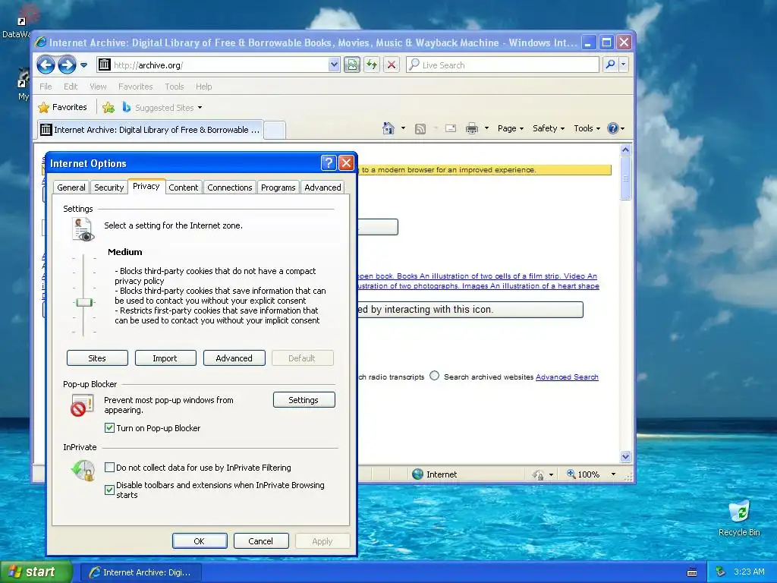Select the Internet Archive browser tab

click(x=151, y=130)
